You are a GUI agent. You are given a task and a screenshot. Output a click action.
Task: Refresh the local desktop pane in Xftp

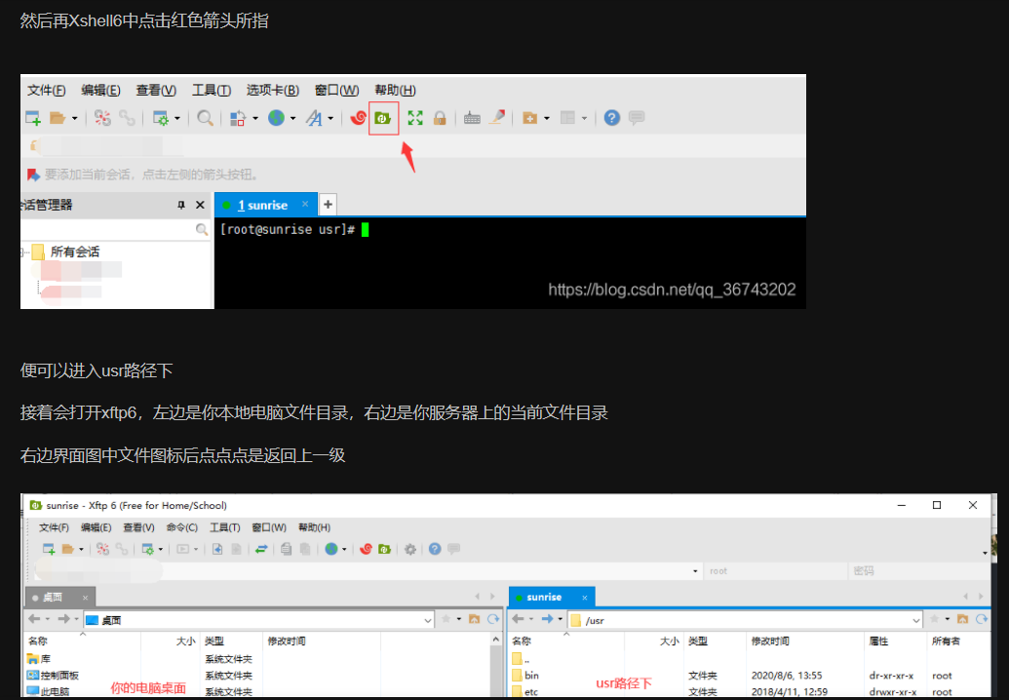[493, 619]
